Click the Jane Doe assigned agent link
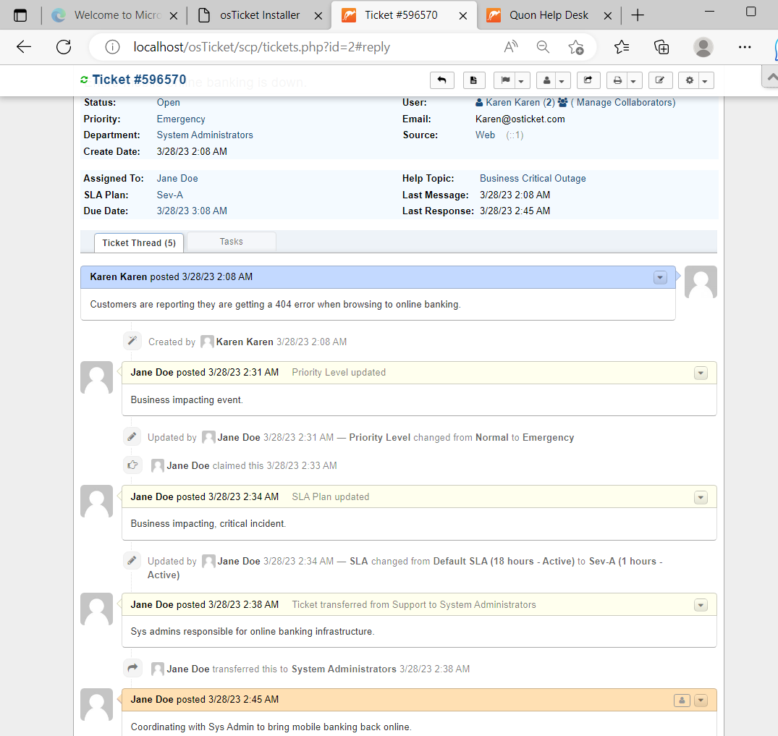This screenshot has width=778, height=736. click(177, 178)
